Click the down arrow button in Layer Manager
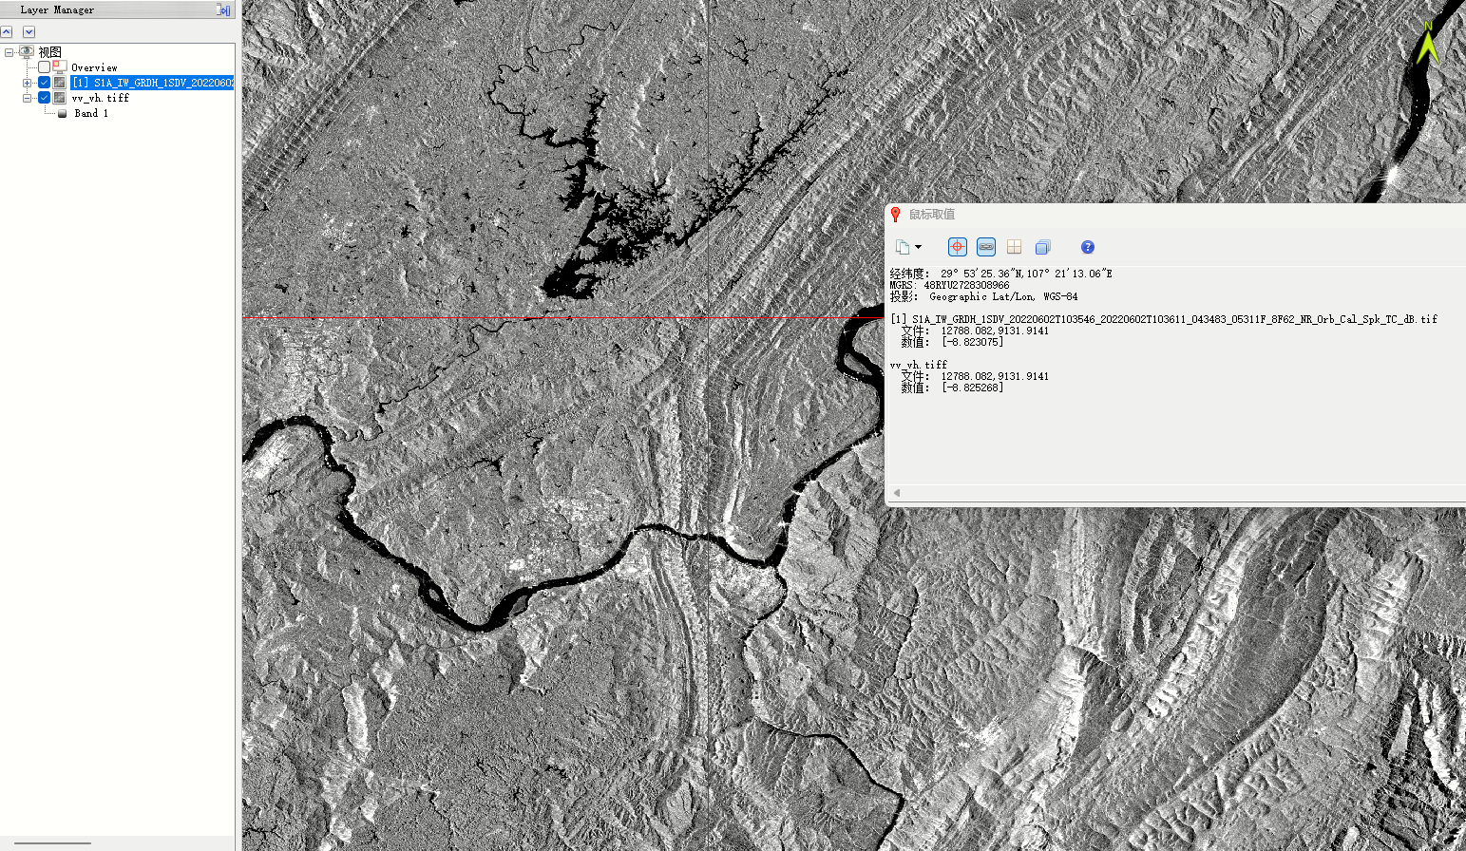Viewport: 1466px width, 851px height. (x=28, y=31)
